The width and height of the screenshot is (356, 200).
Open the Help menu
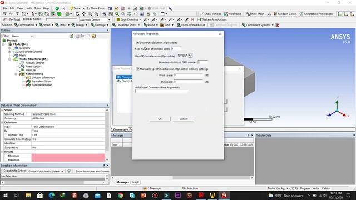[46, 8]
